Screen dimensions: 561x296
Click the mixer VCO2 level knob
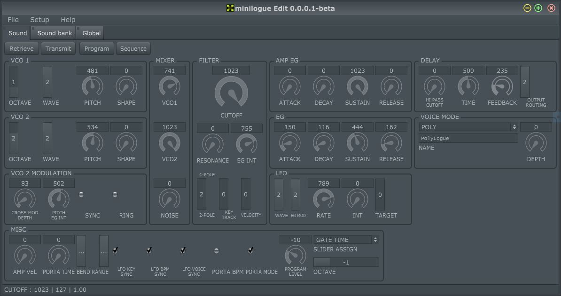coord(170,143)
